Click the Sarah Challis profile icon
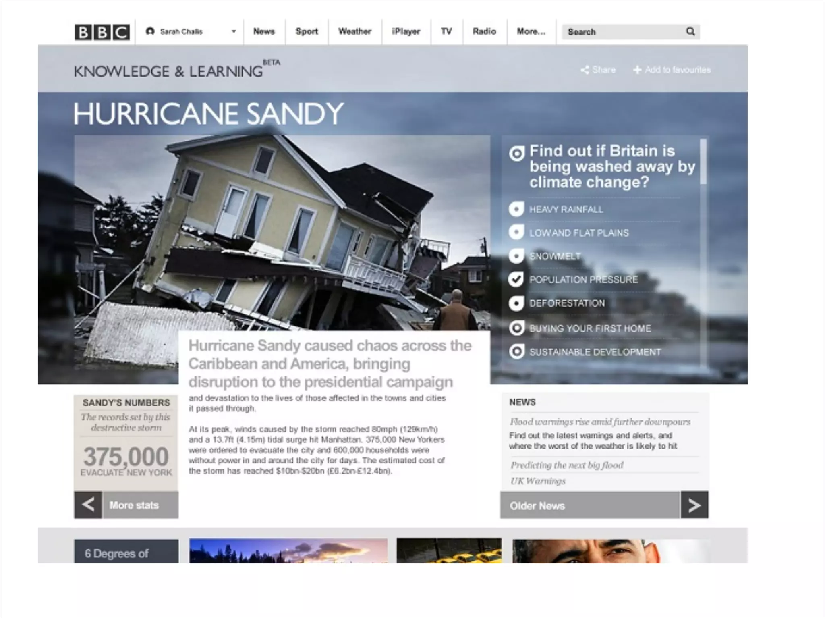This screenshot has height=619, width=825. [150, 31]
